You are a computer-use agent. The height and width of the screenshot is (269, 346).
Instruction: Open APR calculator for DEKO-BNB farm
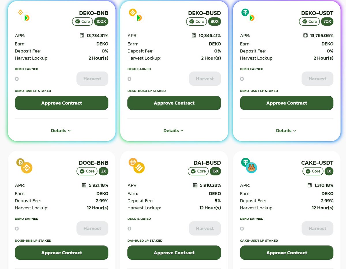[82, 35]
